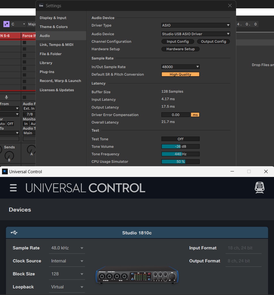Click the train icon in Universal Control header
This screenshot has height=295, width=274.
point(260,188)
